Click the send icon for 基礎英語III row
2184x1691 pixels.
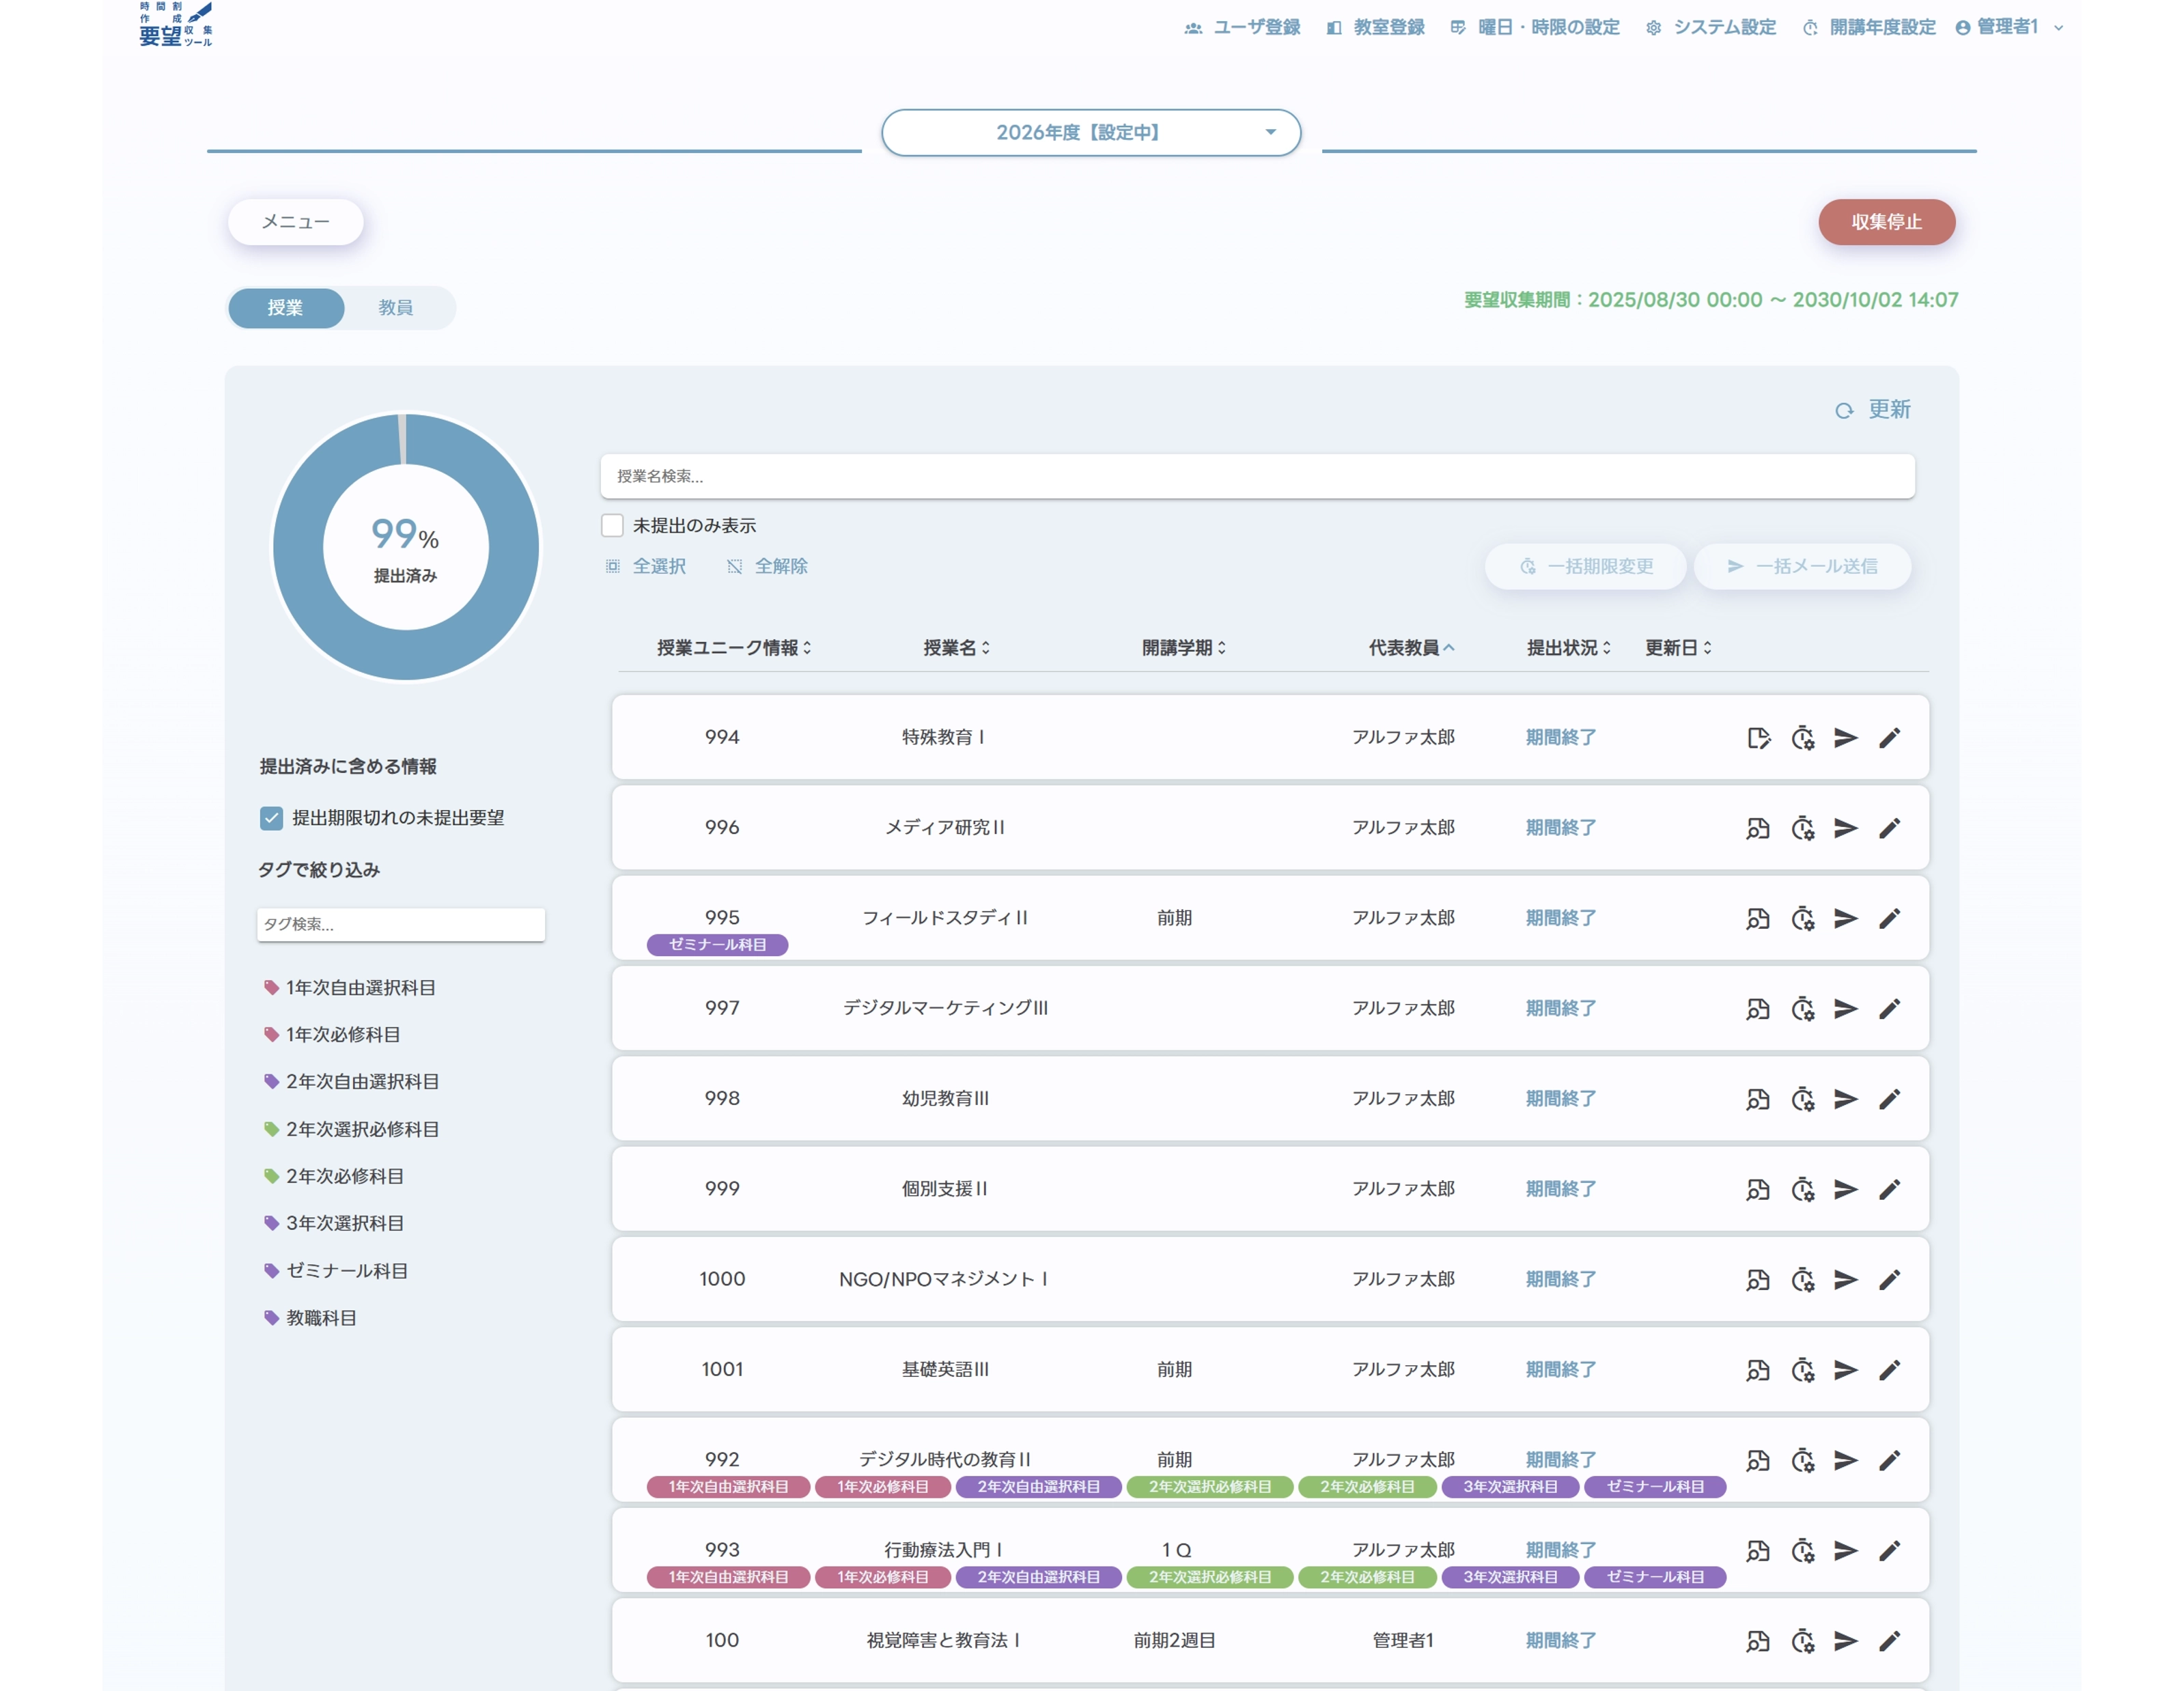click(x=1845, y=1370)
